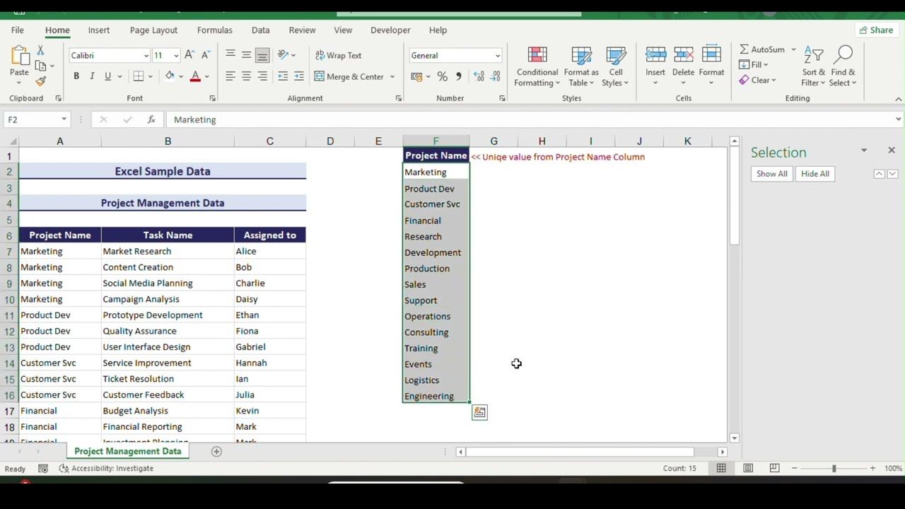
Task: Click the Share button
Action: pos(875,30)
